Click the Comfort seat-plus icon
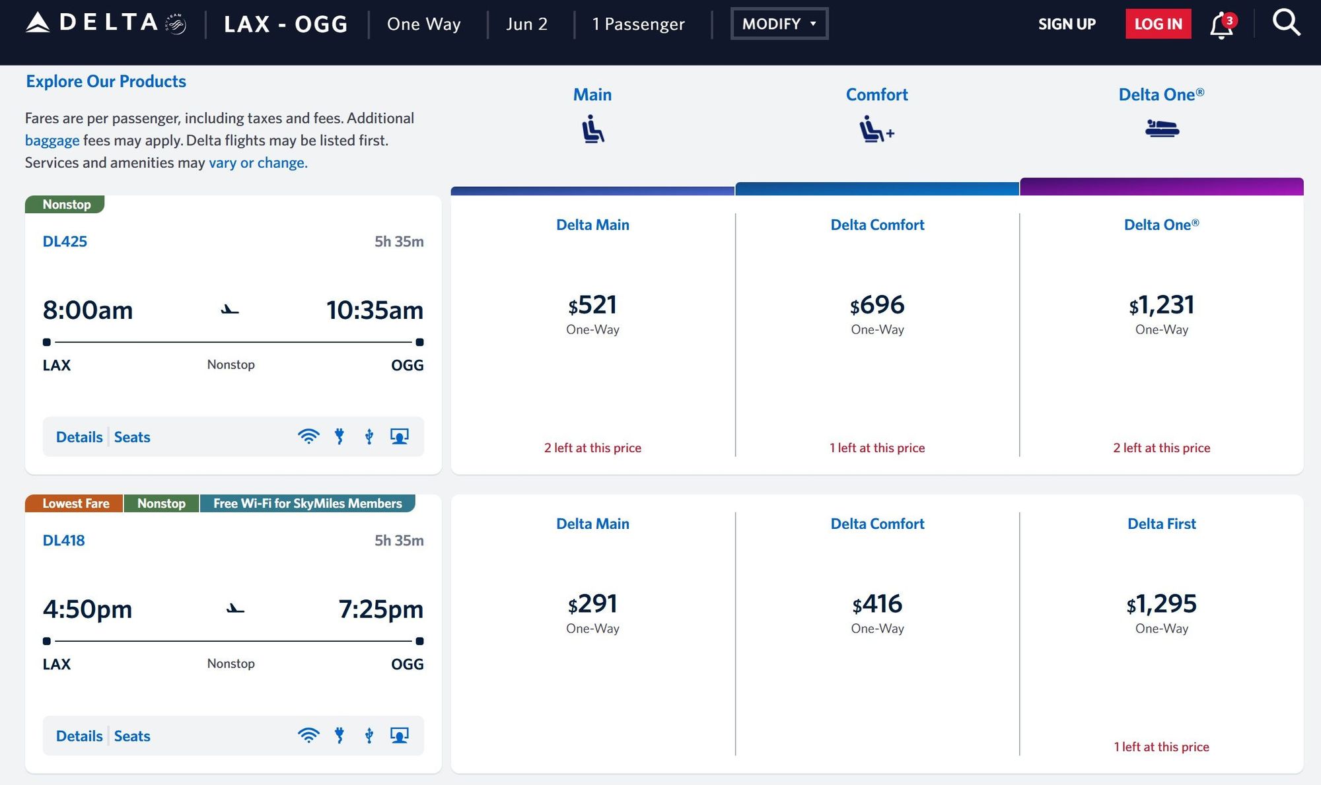The width and height of the screenshot is (1321, 785). (x=876, y=129)
